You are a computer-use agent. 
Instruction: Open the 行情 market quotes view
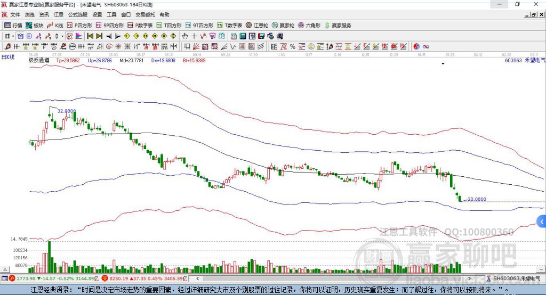[13, 26]
